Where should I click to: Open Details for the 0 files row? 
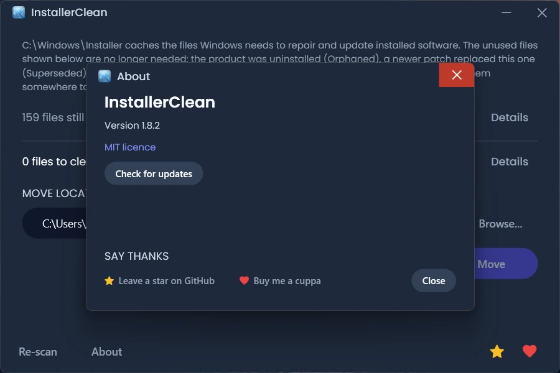[509, 162]
